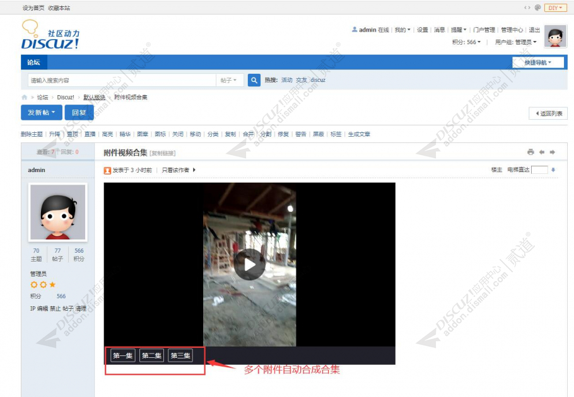Click 合并 moderation link
The image size is (574, 397).
pos(248,134)
